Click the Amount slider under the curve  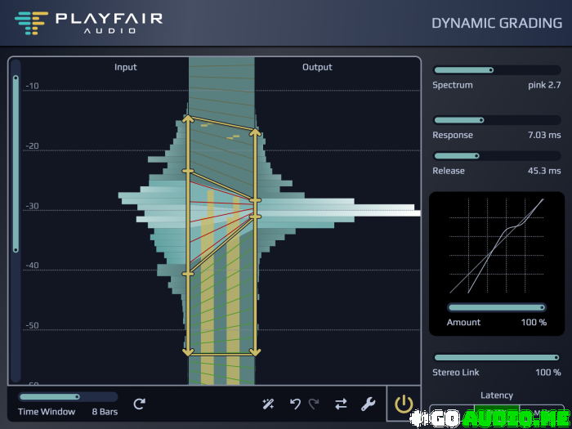point(496,307)
